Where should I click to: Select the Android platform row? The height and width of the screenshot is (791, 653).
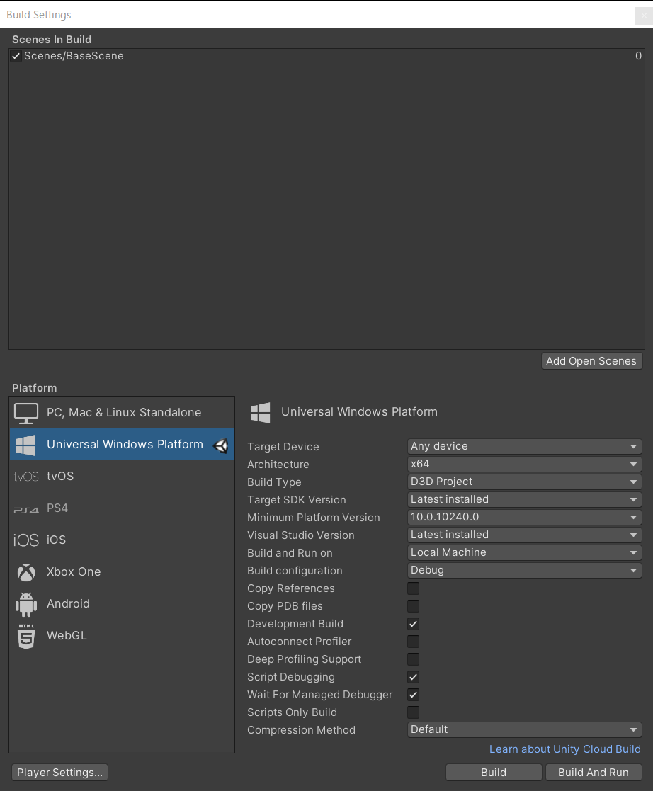(x=122, y=604)
